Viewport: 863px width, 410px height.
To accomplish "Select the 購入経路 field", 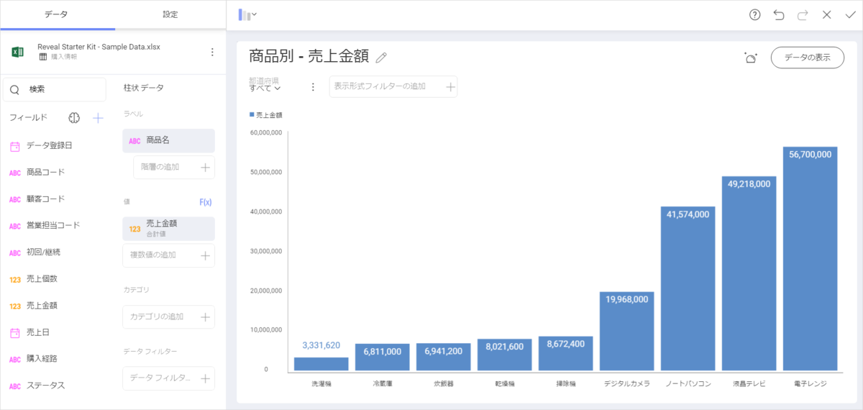I will click(34, 359).
